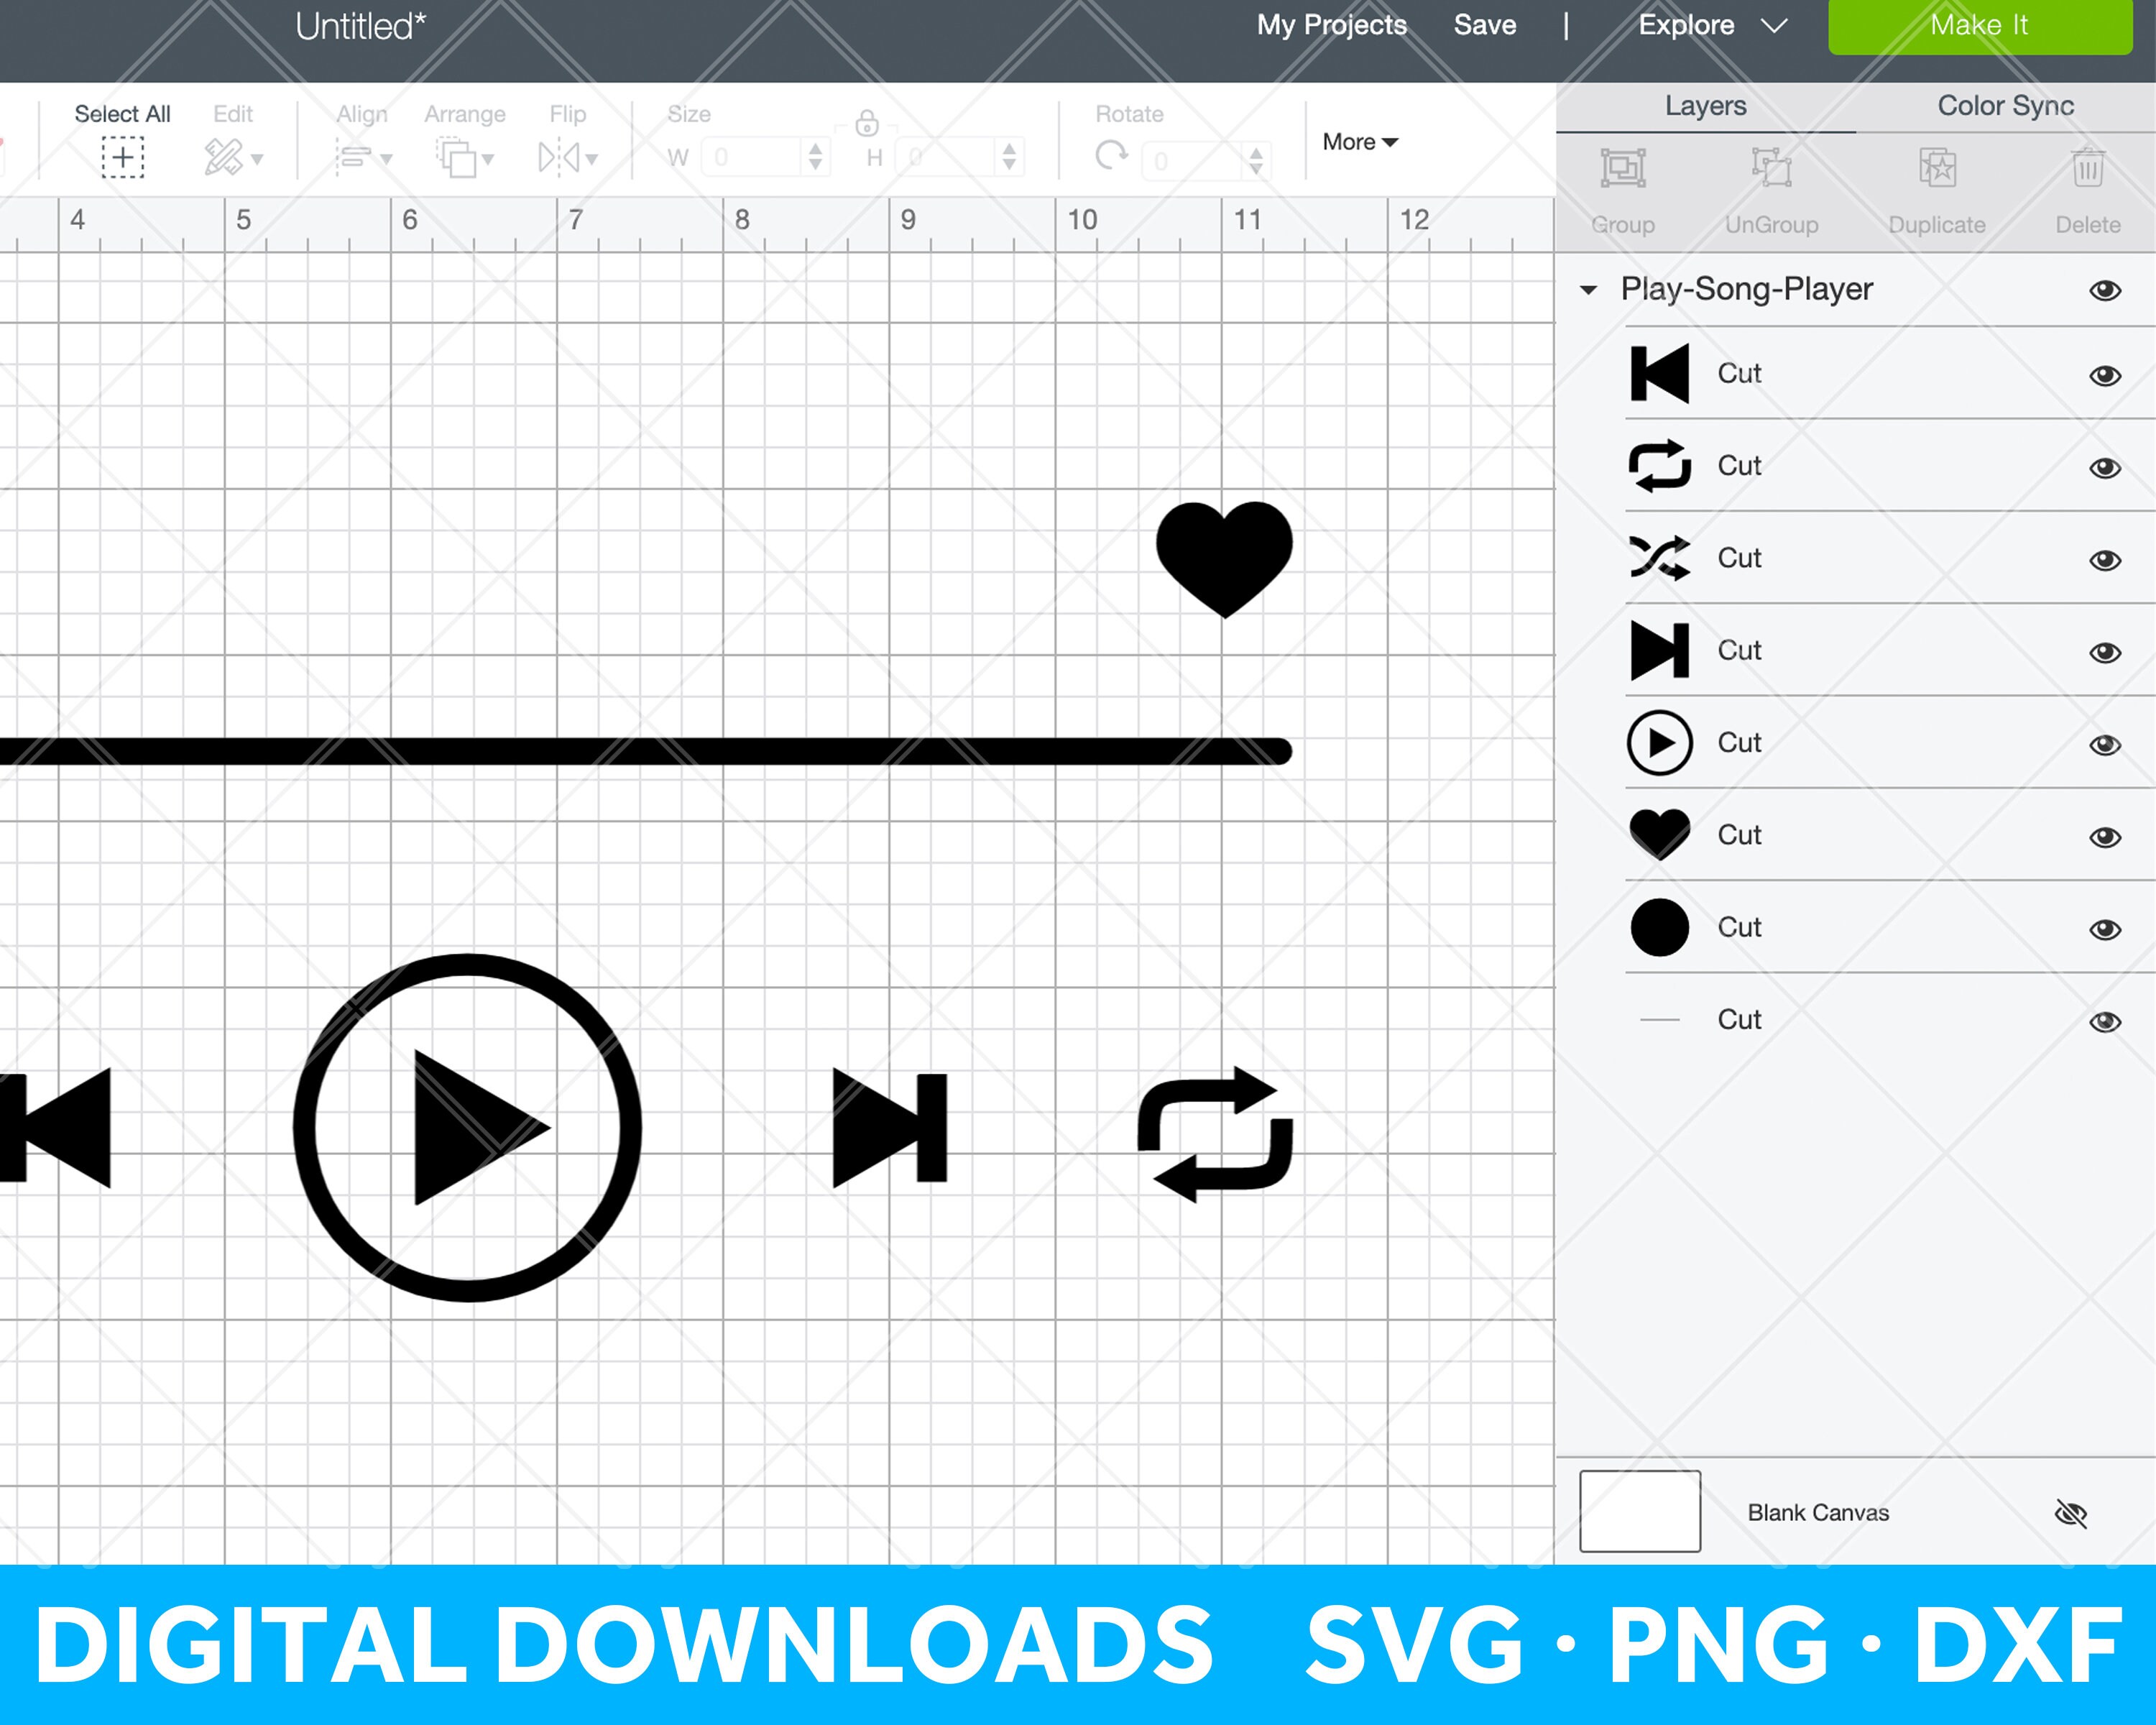Click the Delete trash icon
The height and width of the screenshot is (1725, 2156).
[x=2087, y=168]
